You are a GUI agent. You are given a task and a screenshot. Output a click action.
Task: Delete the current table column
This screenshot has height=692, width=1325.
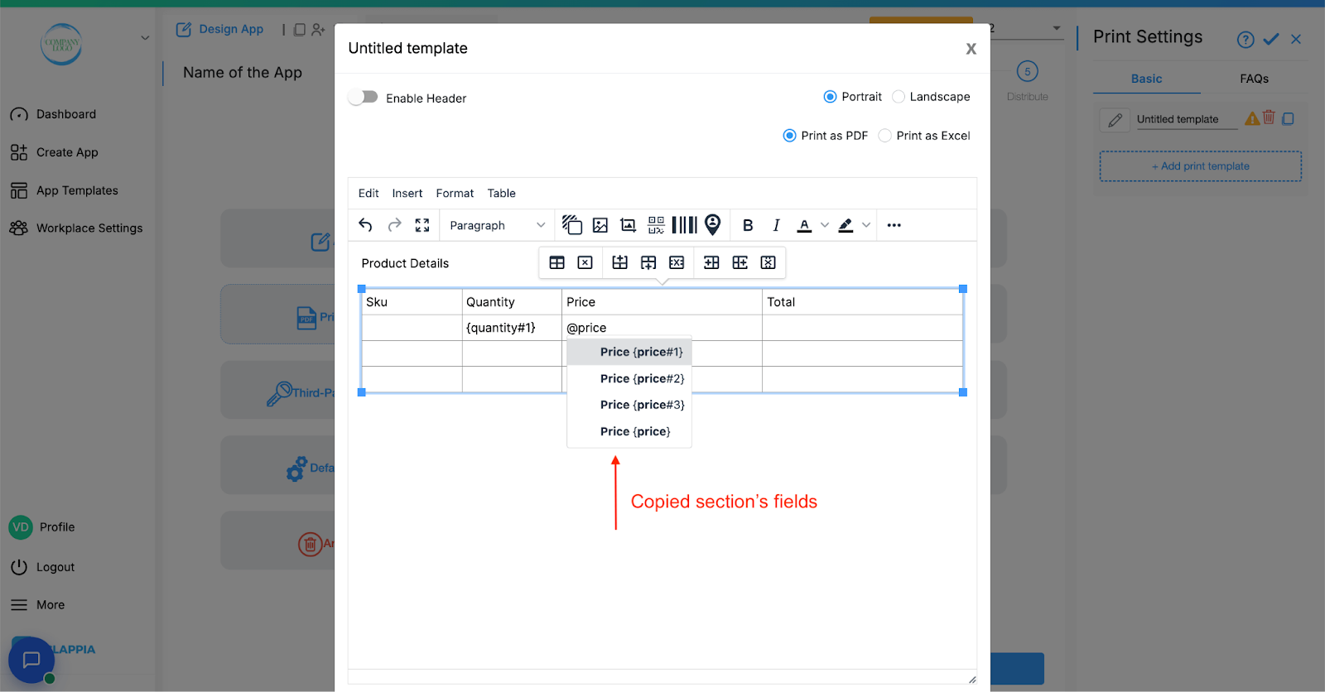tap(768, 262)
